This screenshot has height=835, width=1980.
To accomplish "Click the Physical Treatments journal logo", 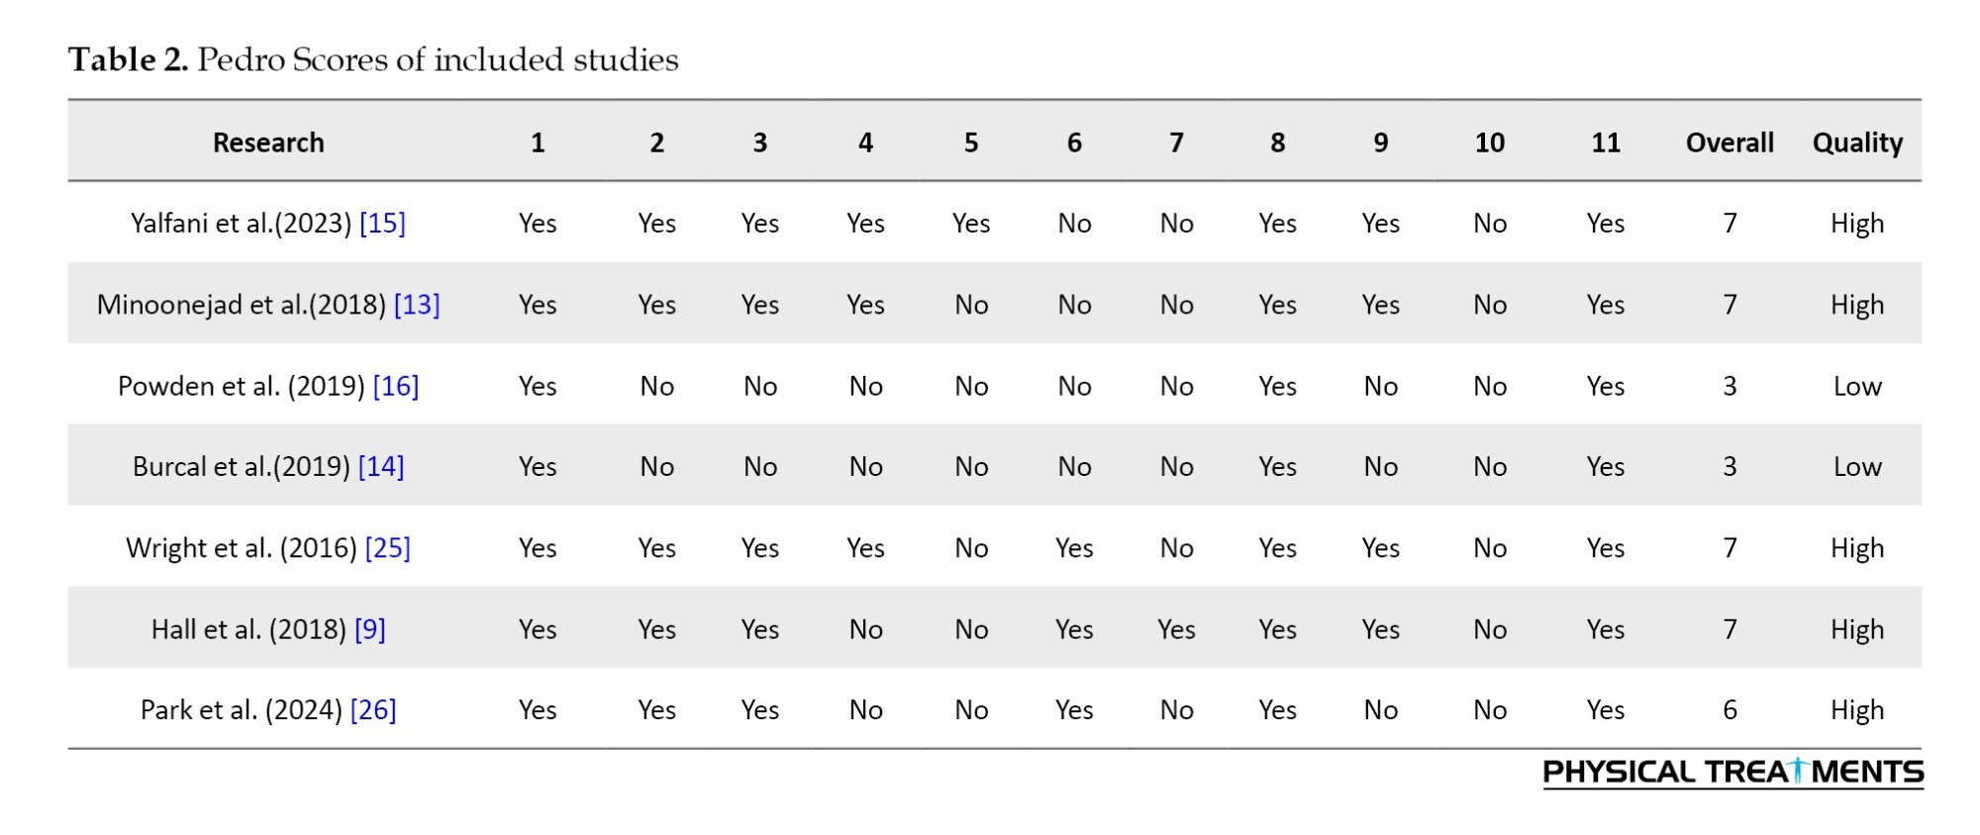I will coord(1732,772).
